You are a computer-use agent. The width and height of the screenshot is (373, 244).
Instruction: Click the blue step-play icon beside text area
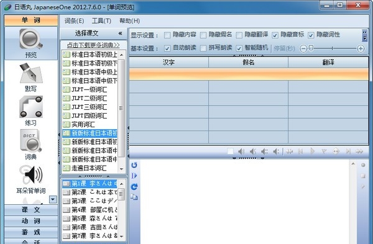pos(134,176)
